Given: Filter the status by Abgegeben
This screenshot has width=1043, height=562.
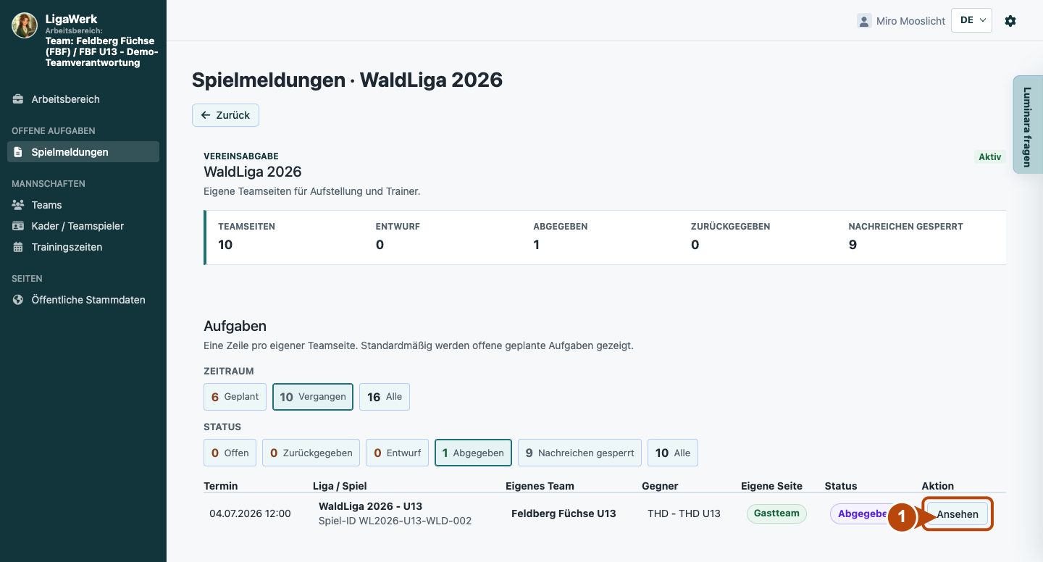Looking at the screenshot, I should (x=473, y=453).
